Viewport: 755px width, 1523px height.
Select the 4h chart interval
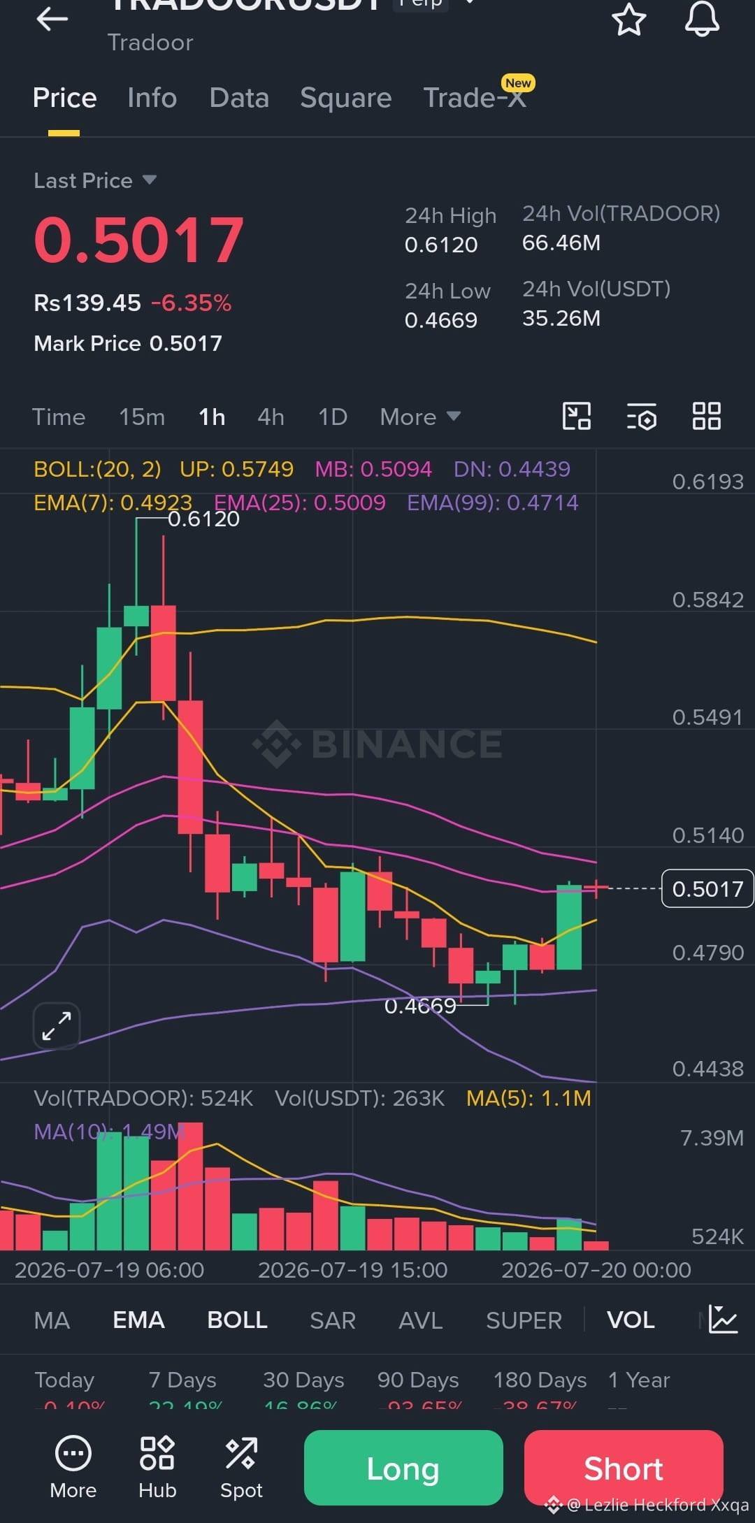pos(271,417)
